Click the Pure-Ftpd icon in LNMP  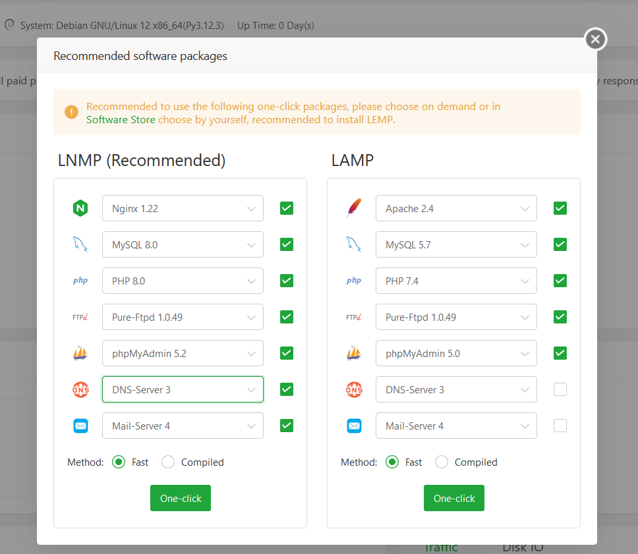pyautogui.click(x=80, y=317)
